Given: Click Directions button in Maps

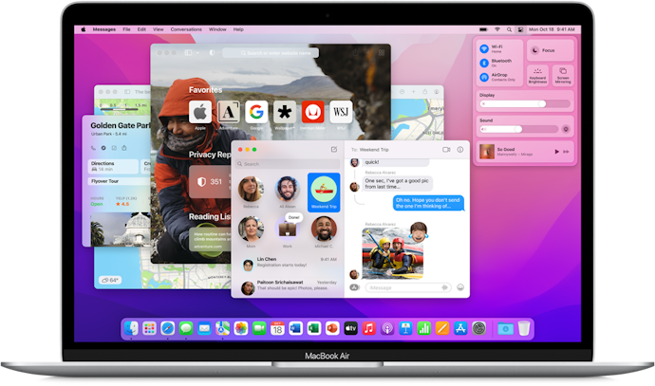Looking at the screenshot, I should pyautogui.click(x=113, y=166).
